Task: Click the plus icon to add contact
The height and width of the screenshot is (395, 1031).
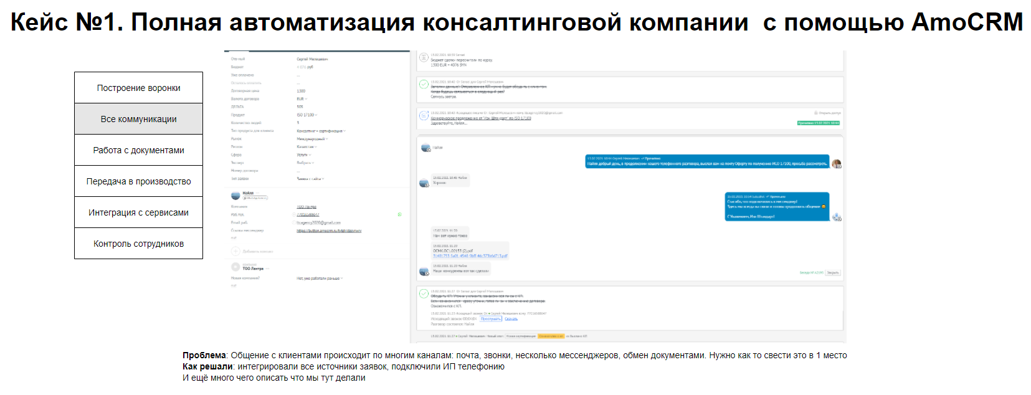Action: [x=235, y=251]
